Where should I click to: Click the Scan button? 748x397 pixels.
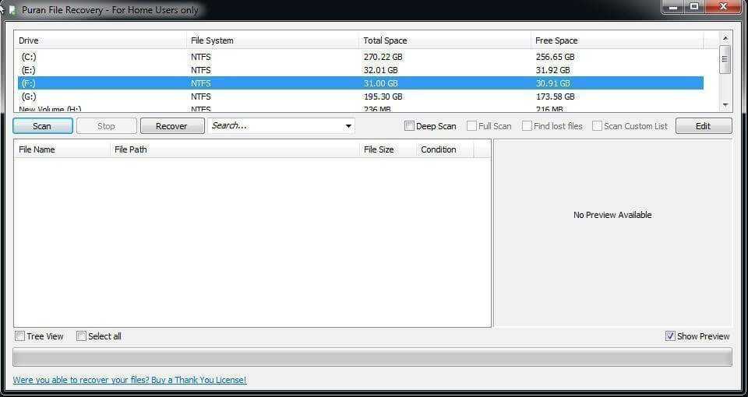[42, 126]
